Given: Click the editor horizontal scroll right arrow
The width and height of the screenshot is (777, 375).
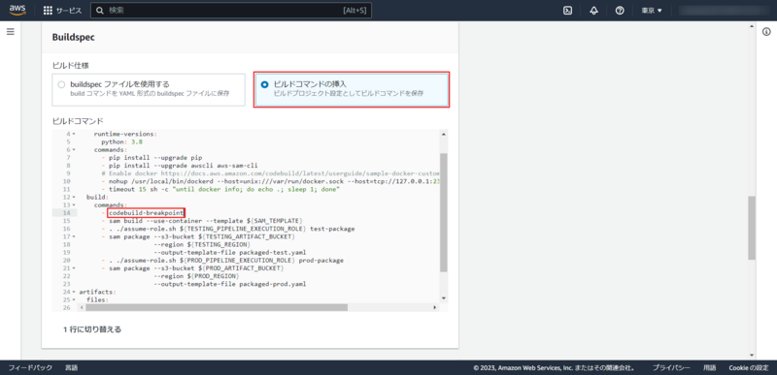Looking at the screenshot, I should point(435,307).
